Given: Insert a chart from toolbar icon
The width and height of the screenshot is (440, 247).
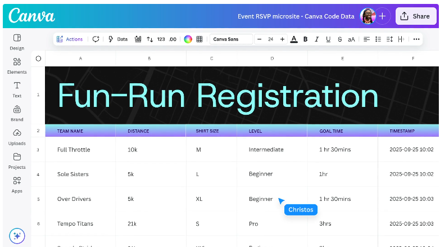Looking at the screenshot, I should click(138, 39).
